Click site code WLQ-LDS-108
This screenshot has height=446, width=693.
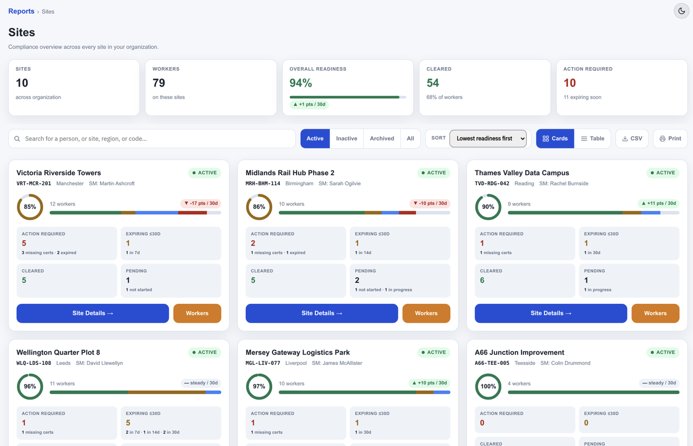pyautogui.click(x=34, y=363)
